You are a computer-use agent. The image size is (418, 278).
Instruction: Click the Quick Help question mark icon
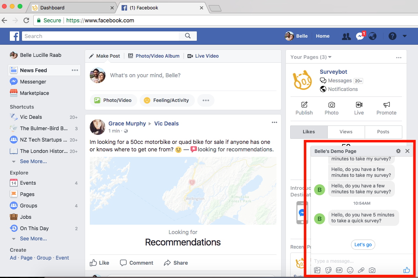point(392,36)
